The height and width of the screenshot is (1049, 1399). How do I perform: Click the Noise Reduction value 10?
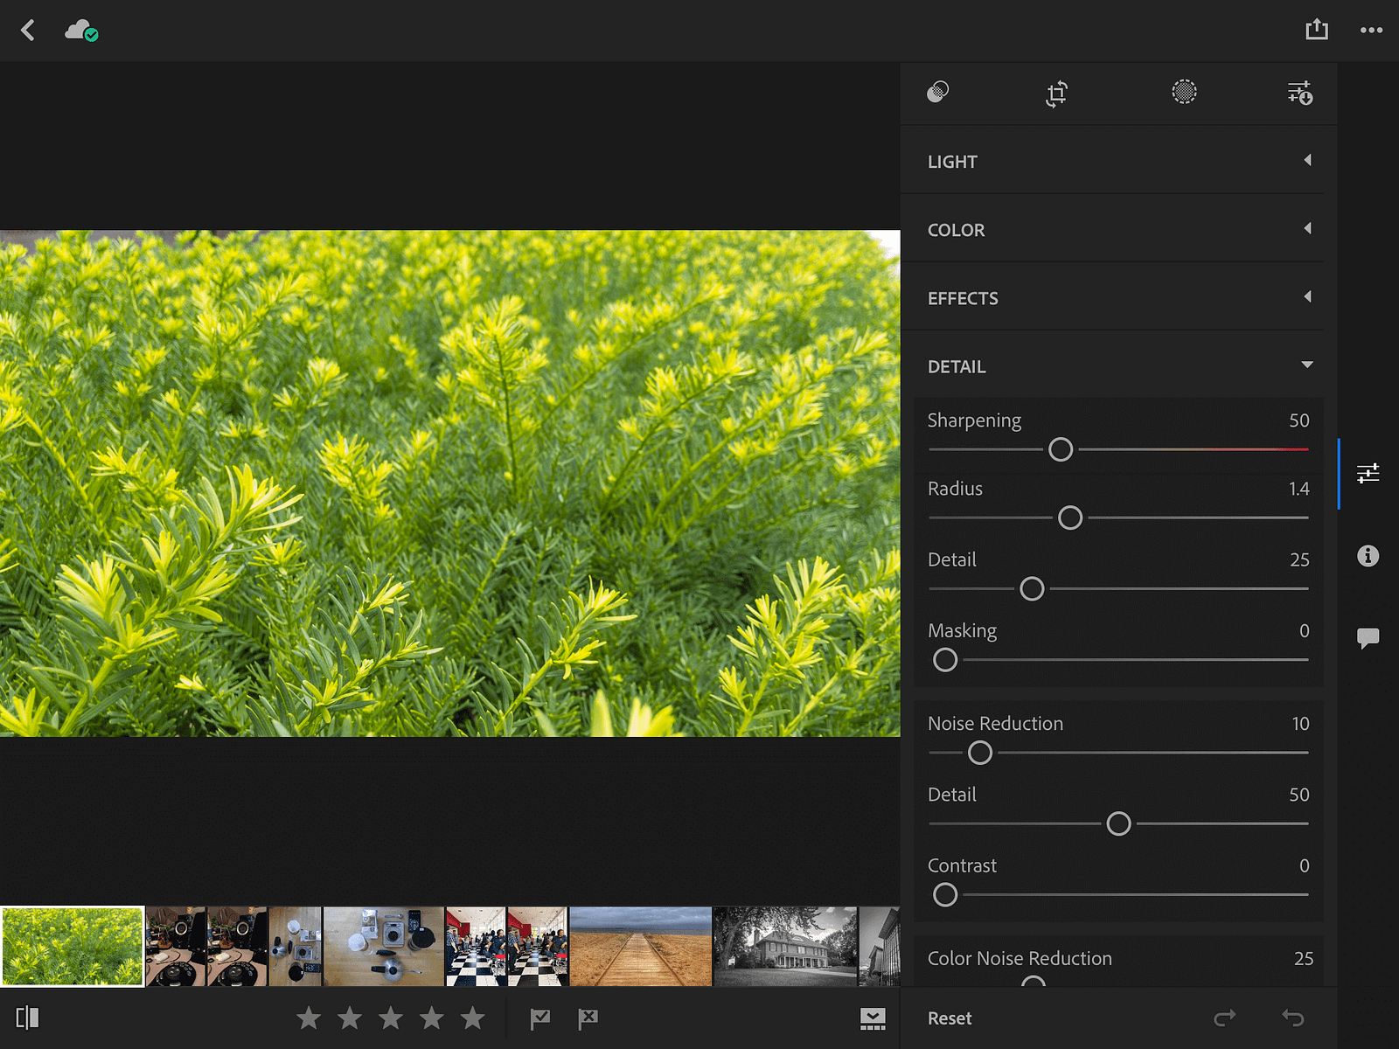pyautogui.click(x=1301, y=724)
